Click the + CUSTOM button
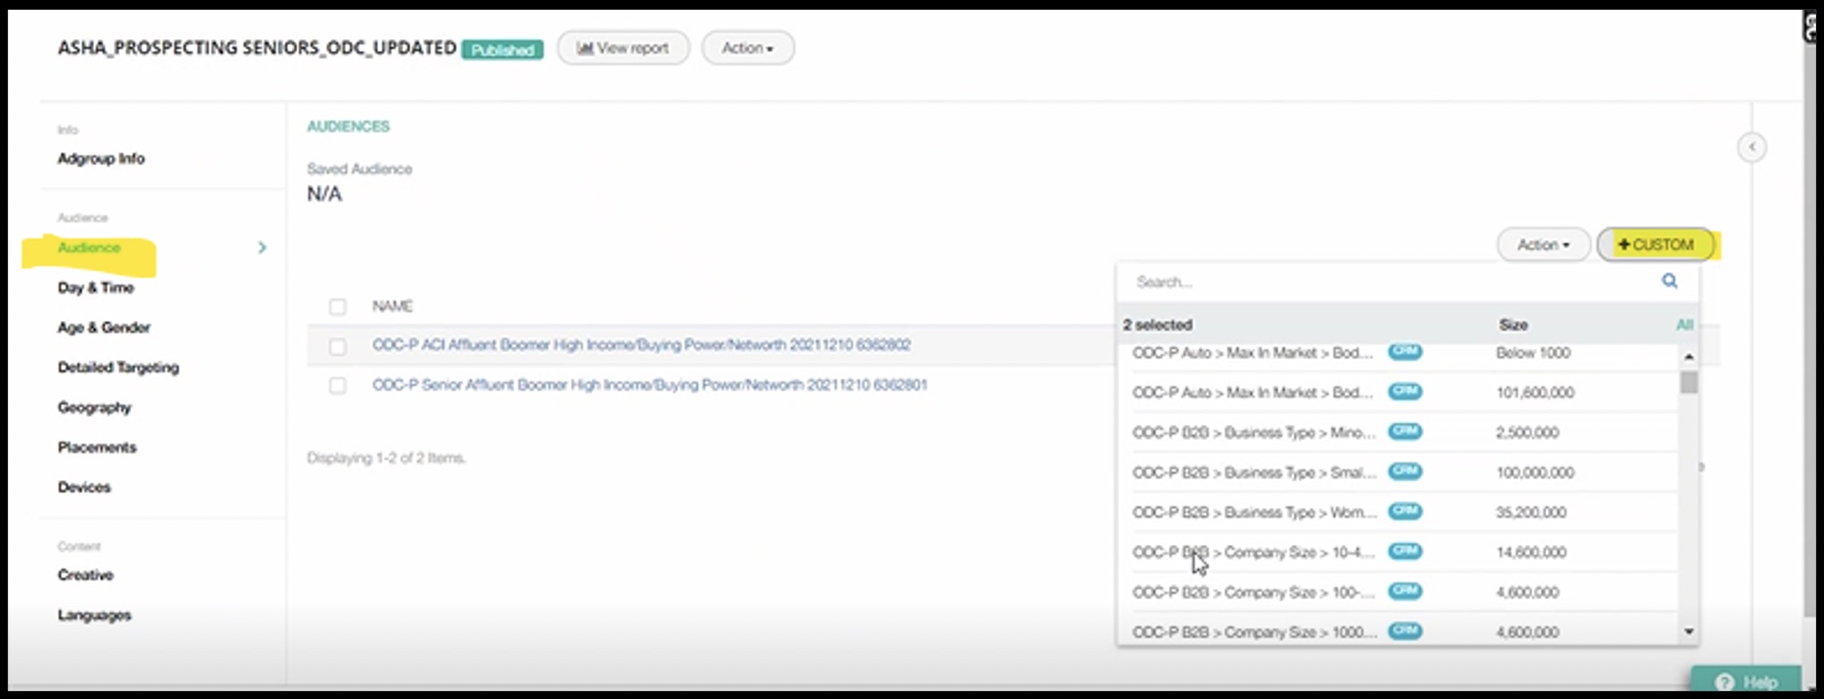Screen dimensions: 1824x699 pyautogui.click(x=1656, y=245)
